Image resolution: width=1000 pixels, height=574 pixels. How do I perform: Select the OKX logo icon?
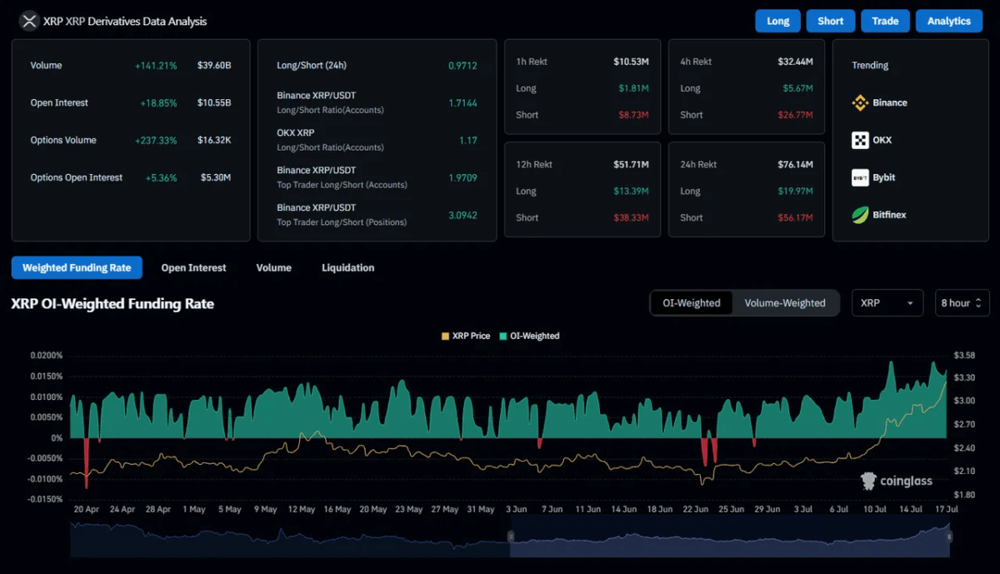pyautogui.click(x=860, y=140)
